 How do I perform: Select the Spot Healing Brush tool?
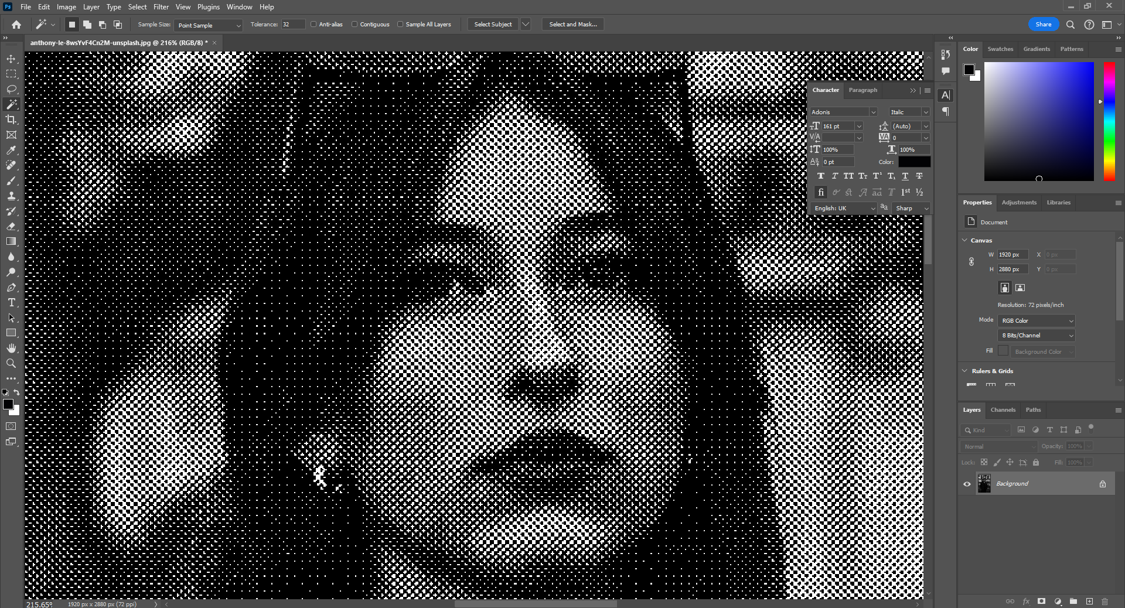(x=11, y=165)
